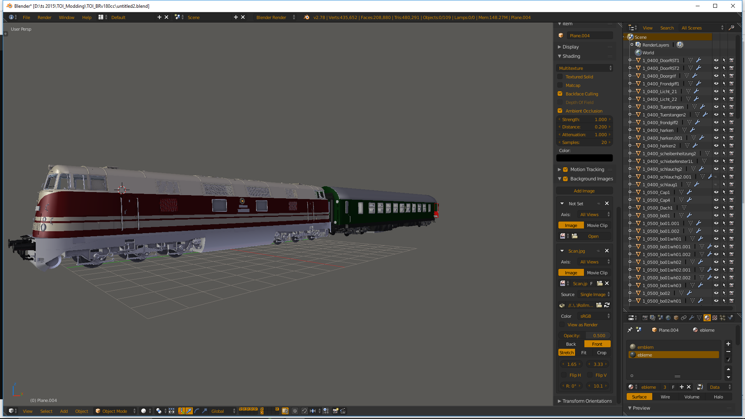Open the Object Mode dropdown
This screenshot has width=745, height=419.
(115, 411)
